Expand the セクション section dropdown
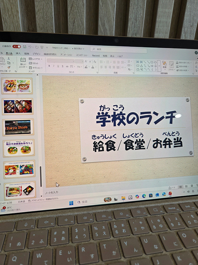 (x=36, y=68)
